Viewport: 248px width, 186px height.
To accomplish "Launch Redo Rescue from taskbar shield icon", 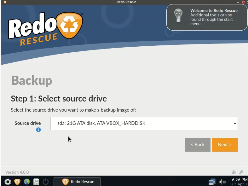I will point(17,182).
